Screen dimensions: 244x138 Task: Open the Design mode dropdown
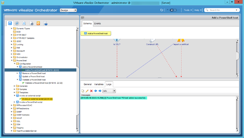68,10
